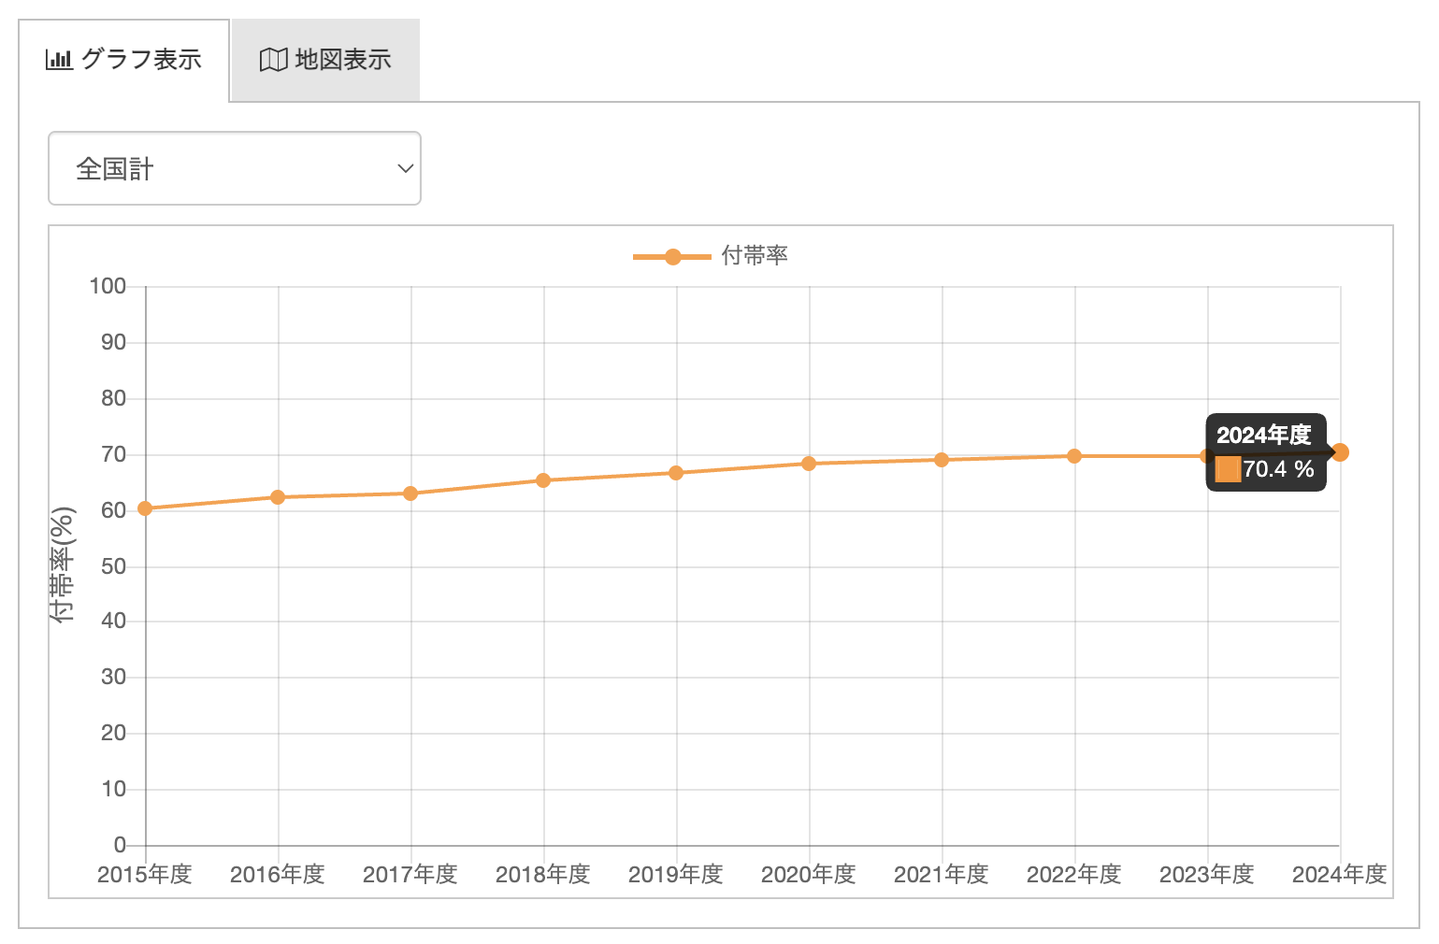Open the 地図表示 tab label

tap(343, 60)
